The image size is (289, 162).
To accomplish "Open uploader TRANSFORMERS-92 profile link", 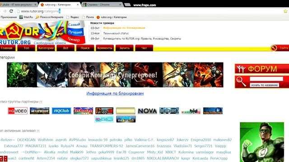I will point(107,146).
